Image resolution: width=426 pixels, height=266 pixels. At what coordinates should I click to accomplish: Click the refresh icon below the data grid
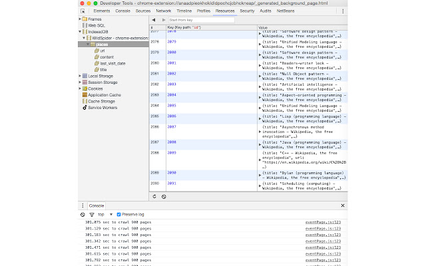tap(154, 196)
